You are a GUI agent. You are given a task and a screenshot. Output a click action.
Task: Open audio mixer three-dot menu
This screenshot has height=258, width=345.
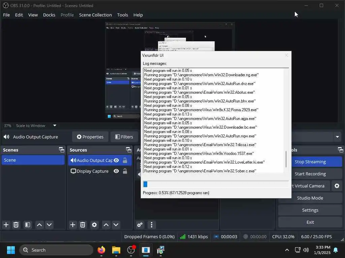point(152,225)
